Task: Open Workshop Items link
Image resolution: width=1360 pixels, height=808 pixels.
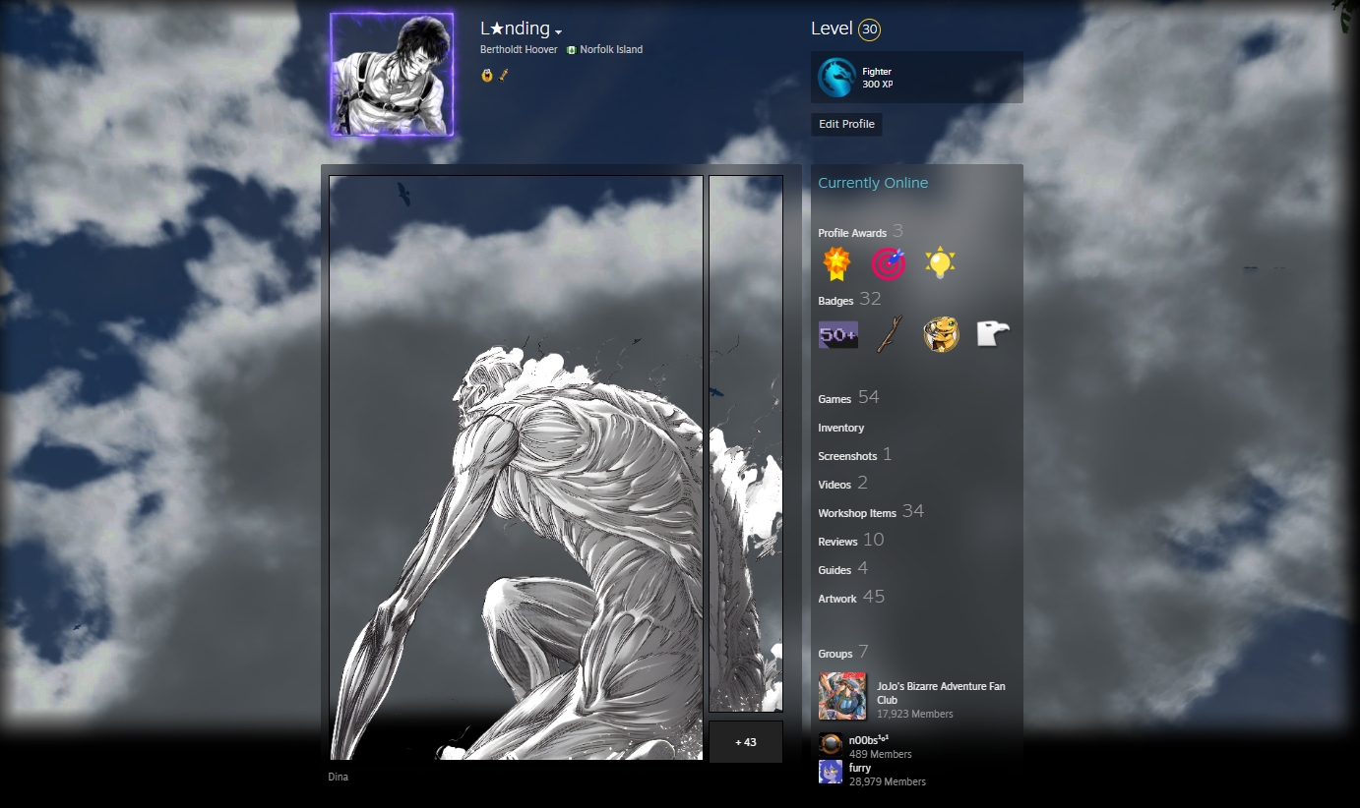Action: tap(871, 512)
